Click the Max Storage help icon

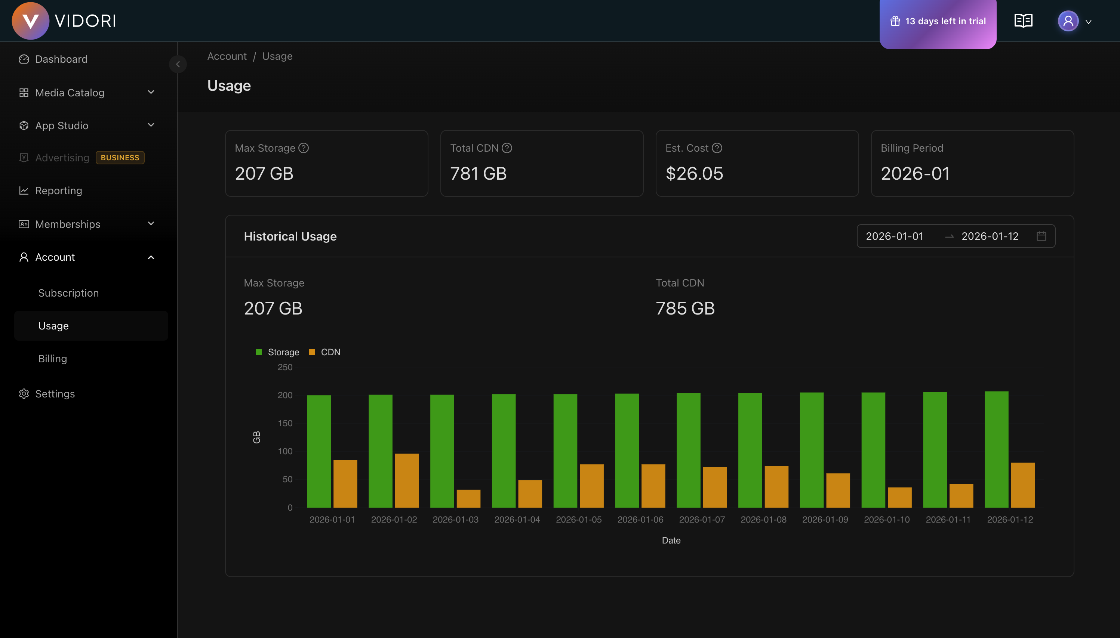point(304,148)
